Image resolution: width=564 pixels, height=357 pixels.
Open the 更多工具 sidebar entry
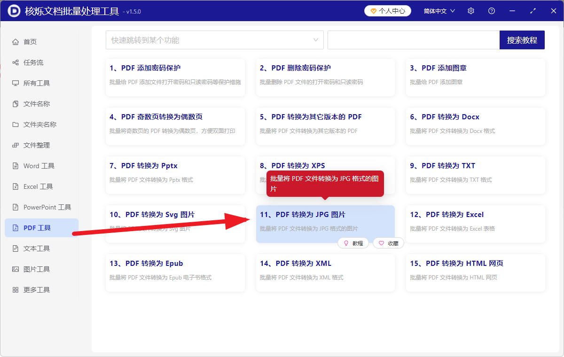[39, 289]
